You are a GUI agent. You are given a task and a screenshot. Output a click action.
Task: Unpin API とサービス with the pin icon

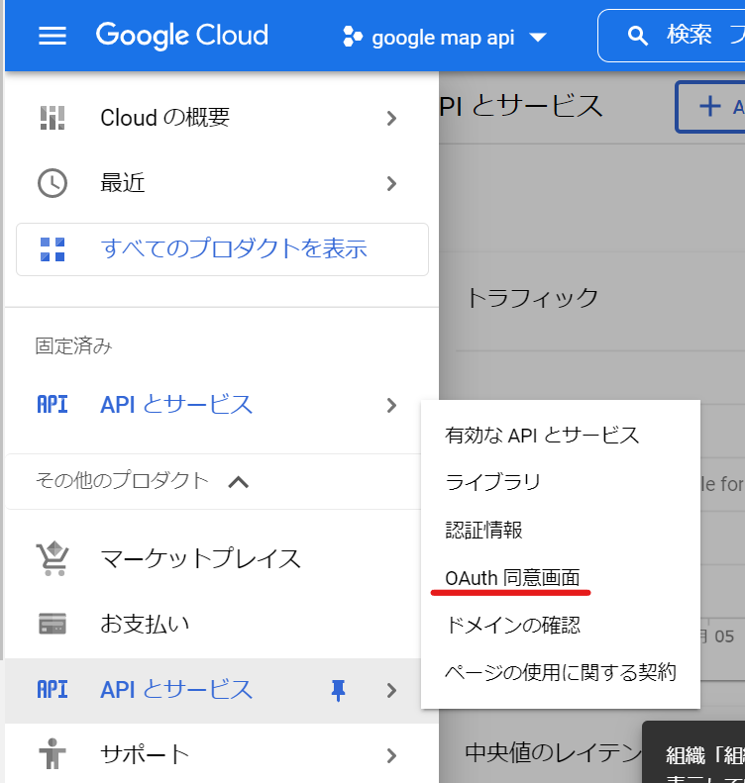338,691
